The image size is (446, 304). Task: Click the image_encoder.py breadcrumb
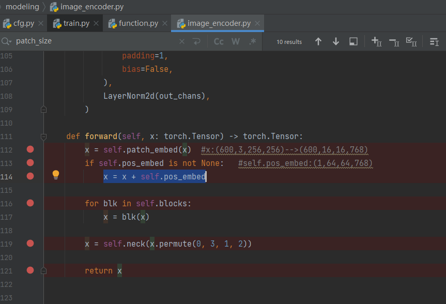coord(87,7)
